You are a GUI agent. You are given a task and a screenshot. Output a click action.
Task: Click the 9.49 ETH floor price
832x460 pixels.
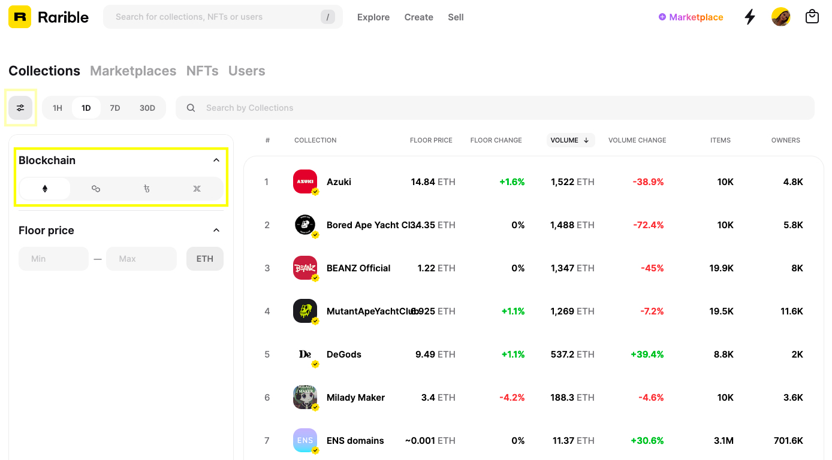(x=435, y=354)
